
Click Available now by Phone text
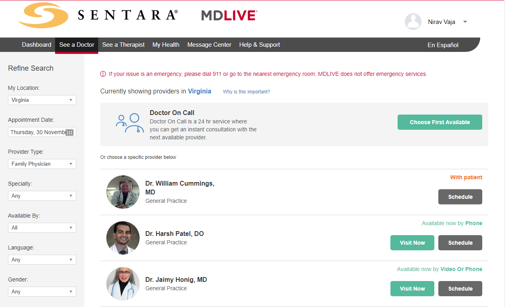pyautogui.click(x=452, y=223)
